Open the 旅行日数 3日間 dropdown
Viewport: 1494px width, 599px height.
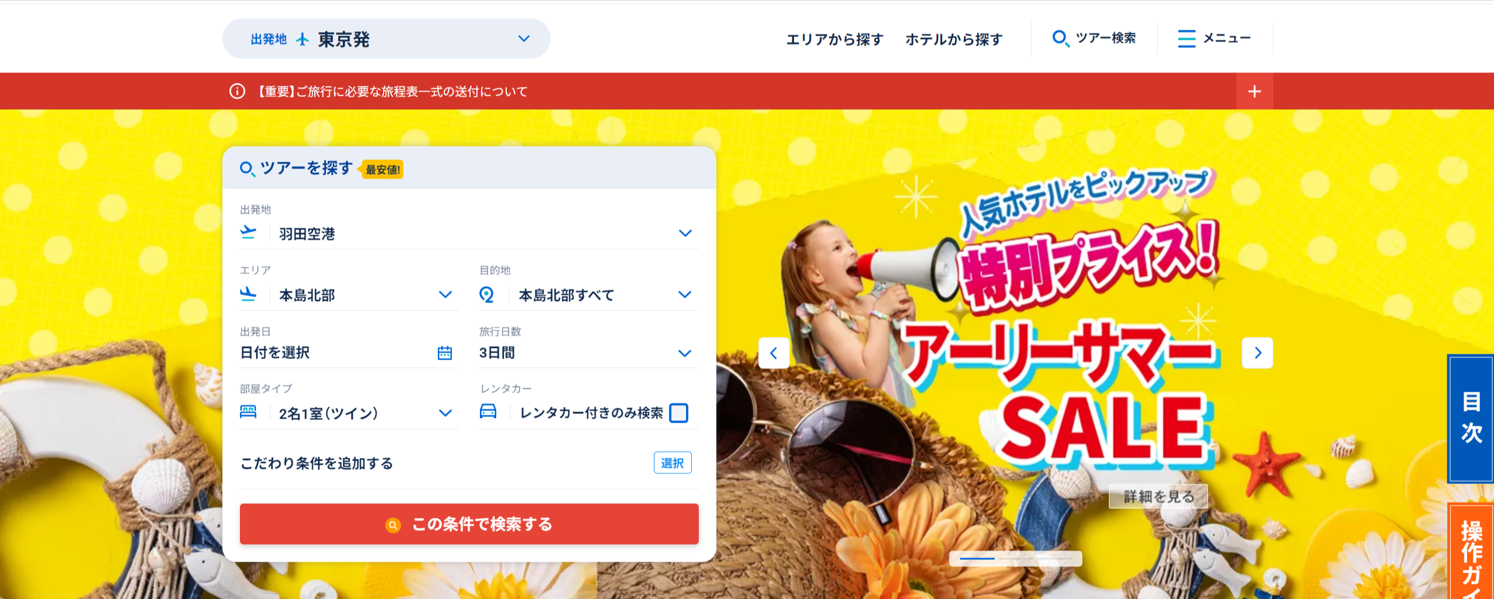[x=588, y=353]
